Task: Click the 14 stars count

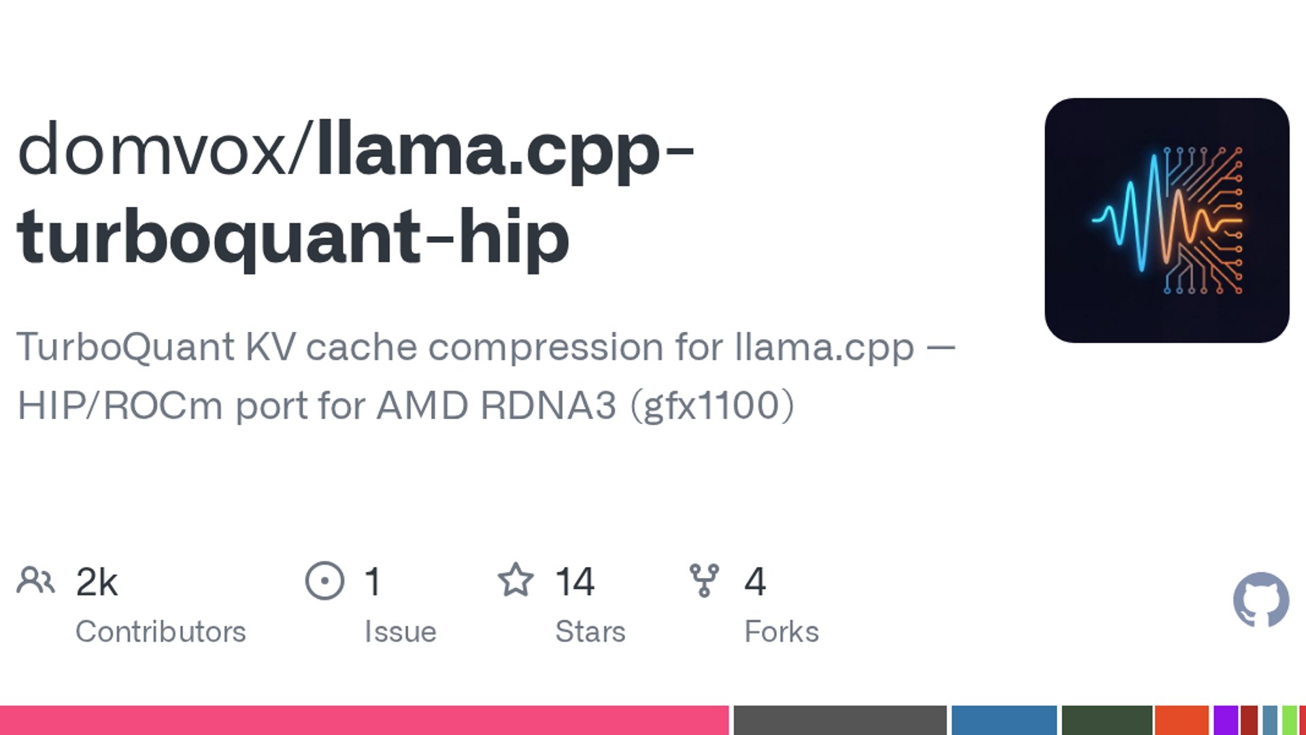Action: coord(575,582)
